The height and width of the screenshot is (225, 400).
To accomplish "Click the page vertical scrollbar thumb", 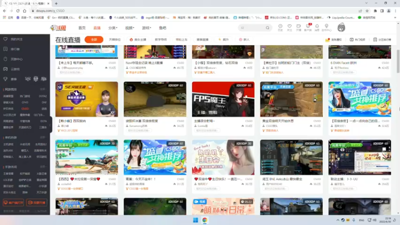I will coord(398,61).
